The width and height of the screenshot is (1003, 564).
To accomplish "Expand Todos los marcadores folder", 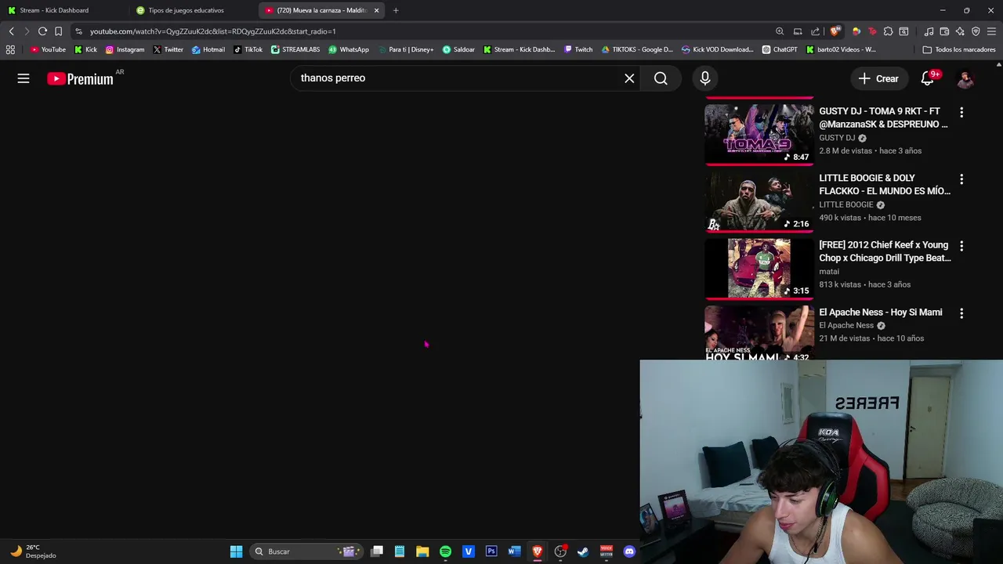I will coord(958,49).
